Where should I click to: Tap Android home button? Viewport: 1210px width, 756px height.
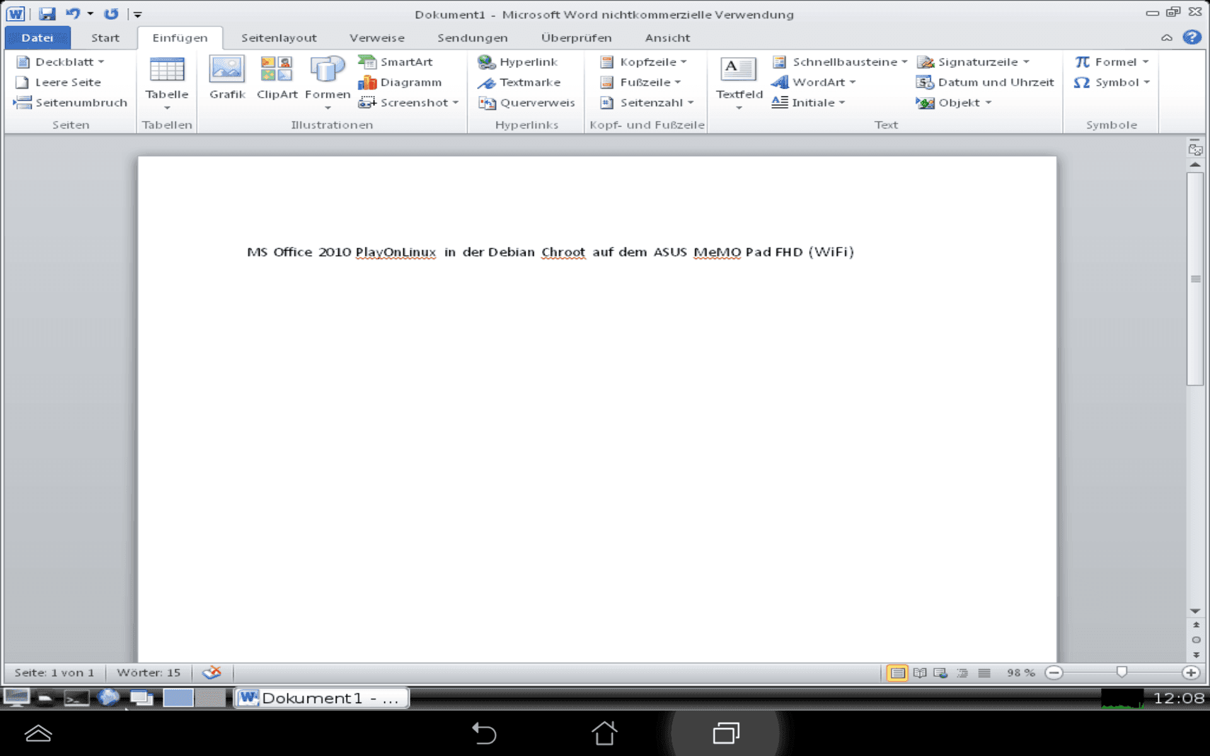click(x=604, y=733)
